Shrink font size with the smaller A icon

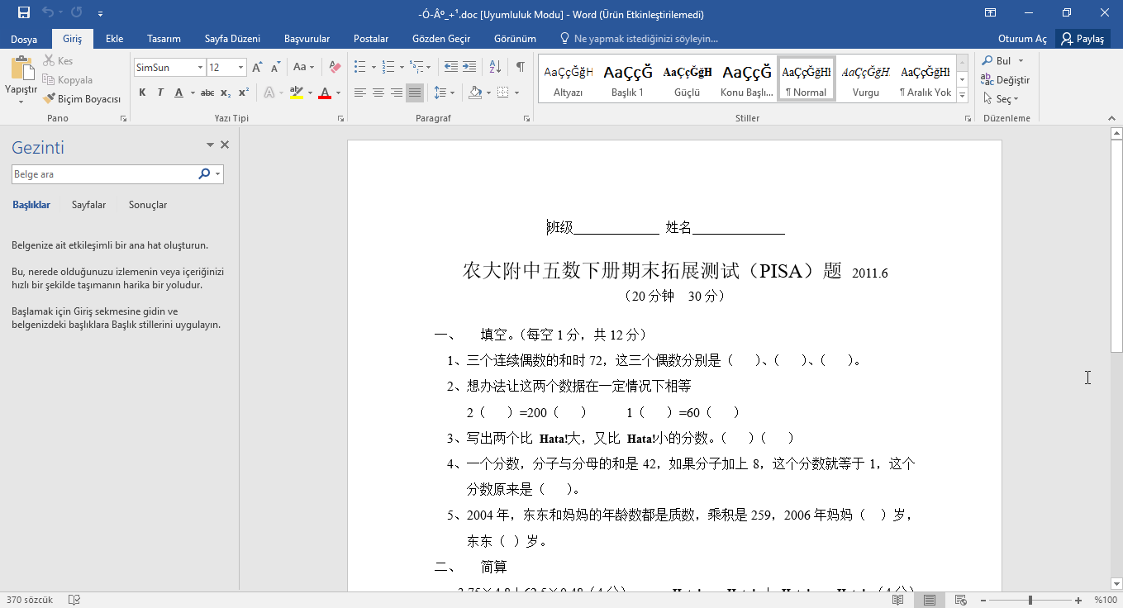pos(274,67)
